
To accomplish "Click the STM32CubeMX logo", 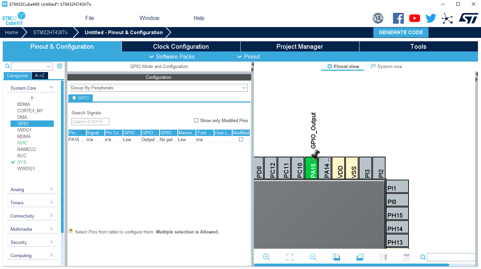I will tap(14, 18).
